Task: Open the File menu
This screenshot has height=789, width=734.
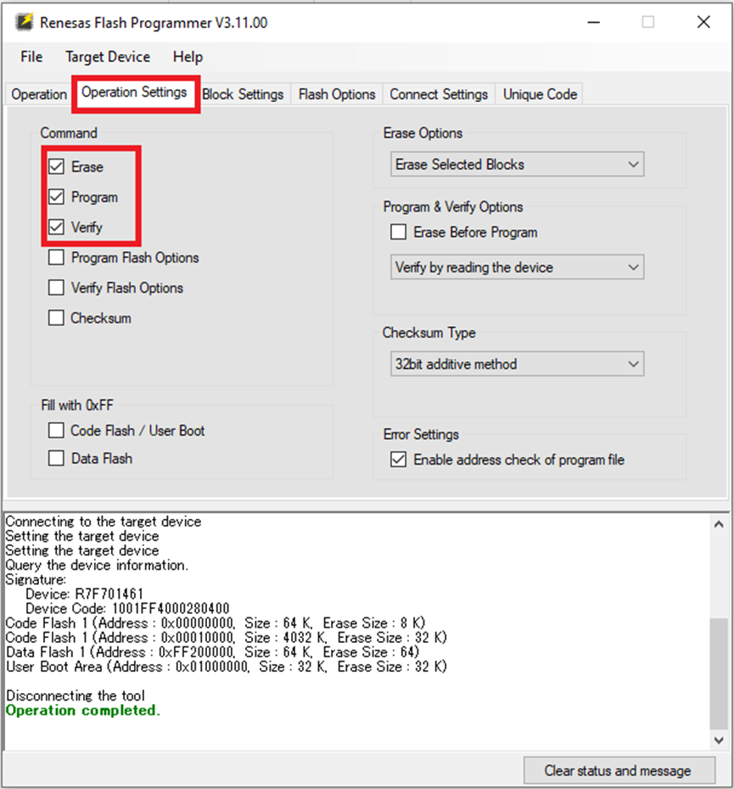Action: 31,57
